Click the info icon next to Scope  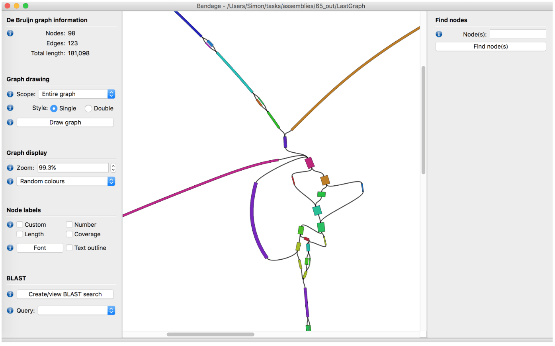click(10, 94)
